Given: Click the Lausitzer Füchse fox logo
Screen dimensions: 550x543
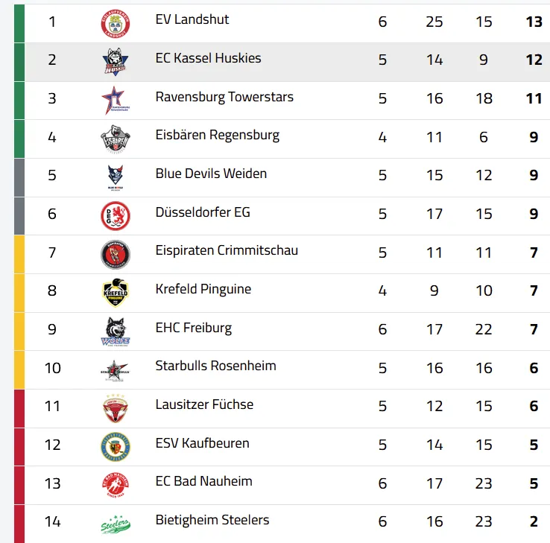Looking at the screenshot, I should point(116,408).
